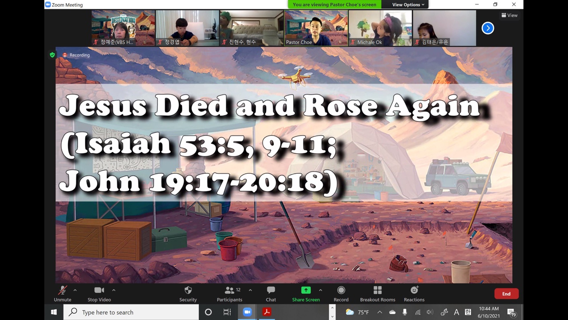Screen dimensions: 568x320
Task: Toggle meeting recording with Record button
Action: tap(341, 294)
